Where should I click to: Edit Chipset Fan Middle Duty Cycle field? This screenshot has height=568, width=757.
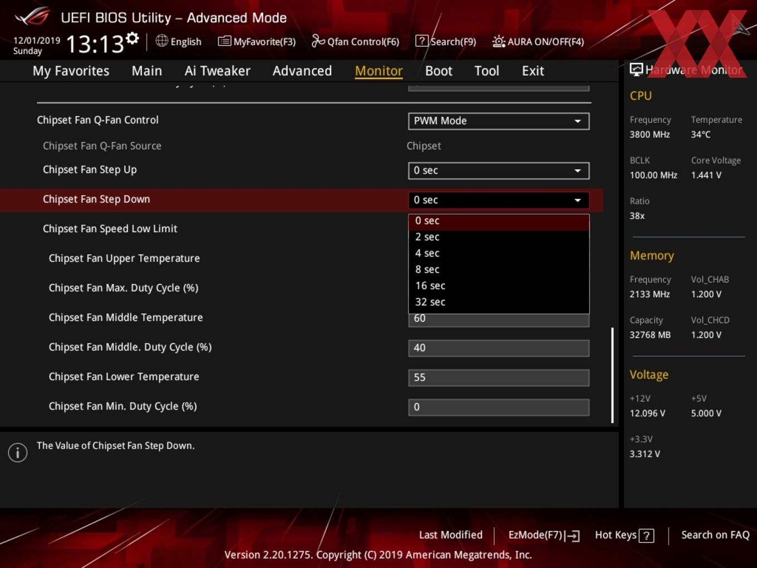(x=499, y=348)
